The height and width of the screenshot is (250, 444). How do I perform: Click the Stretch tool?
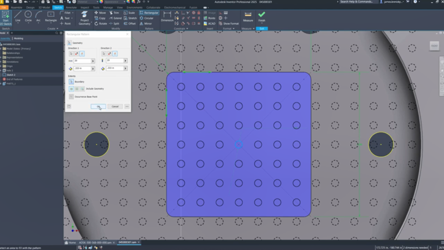click(x=130, y=18)
